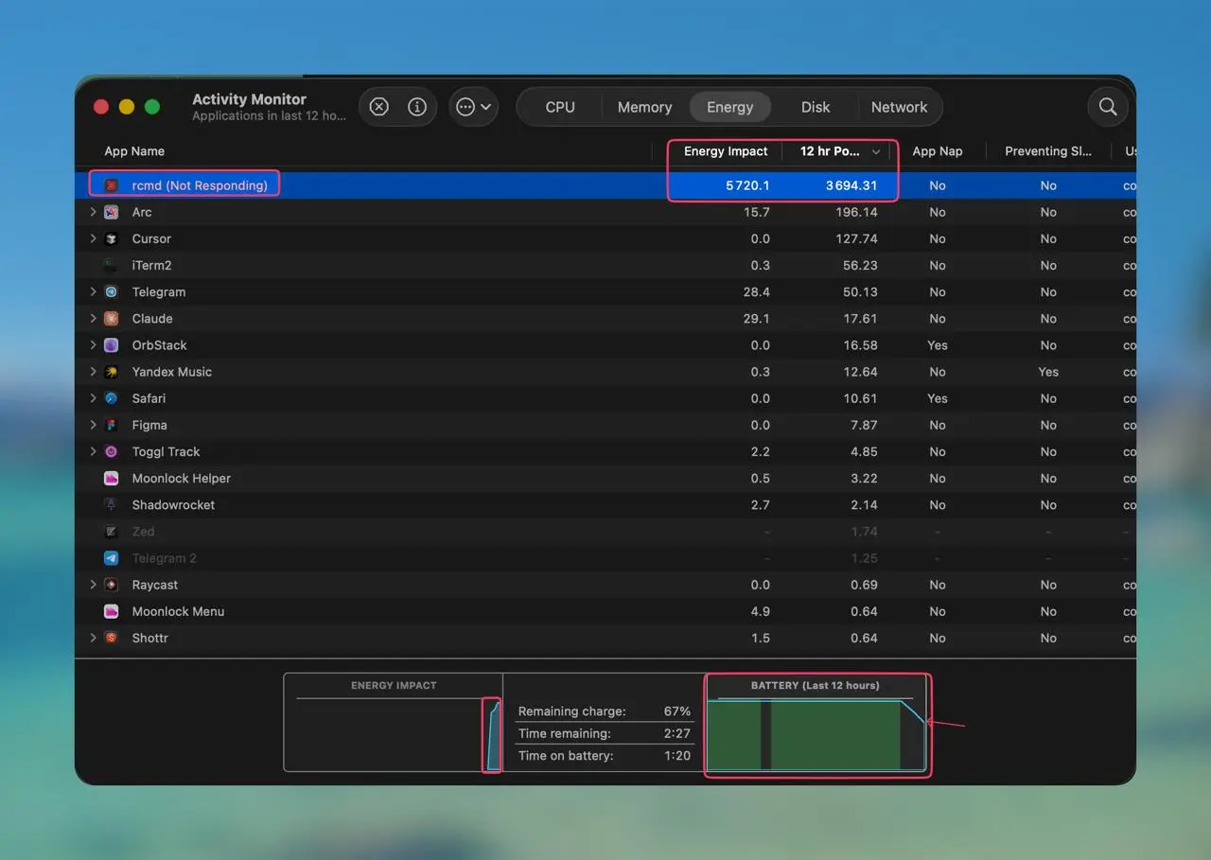Open the process info (i) toolbar icon
Image resolution: width=1211 pixels, height=860 pixels.
416,107
